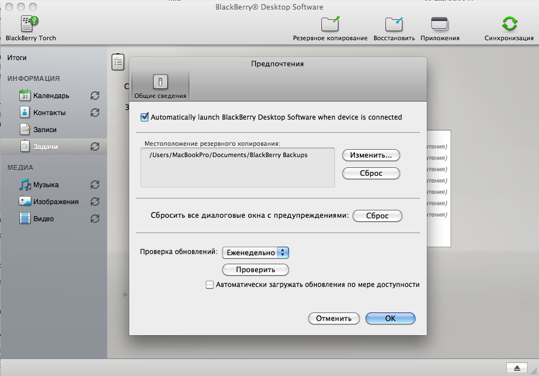539x376 pixels.
Task: Select the Календарь label in sidebar
Action: [51, 96]
